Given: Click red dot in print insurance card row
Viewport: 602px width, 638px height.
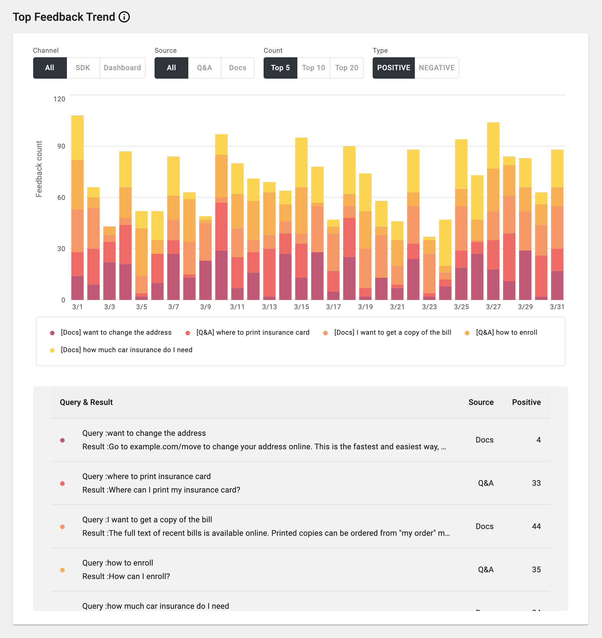Looking at the screenshot, I should pyautogui.click(x=62, y=483).
